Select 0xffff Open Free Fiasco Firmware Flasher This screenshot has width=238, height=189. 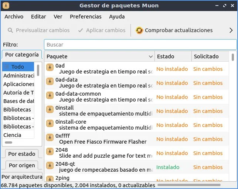pos(99,139)
